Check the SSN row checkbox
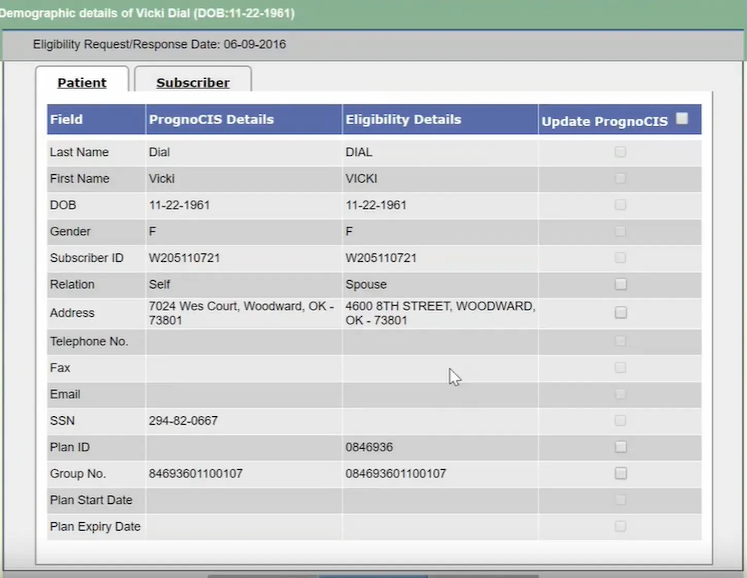 click(x=620, y=420)
